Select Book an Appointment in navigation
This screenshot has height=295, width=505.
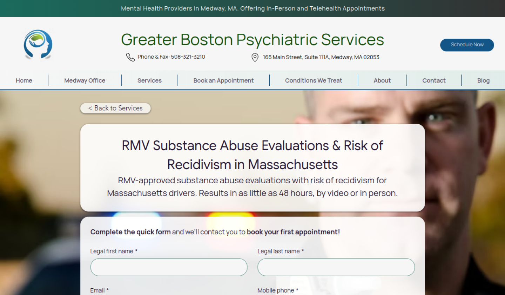tap(223, 80)
